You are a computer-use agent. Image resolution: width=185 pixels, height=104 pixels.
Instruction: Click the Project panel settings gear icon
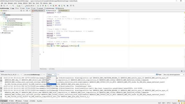27,11
